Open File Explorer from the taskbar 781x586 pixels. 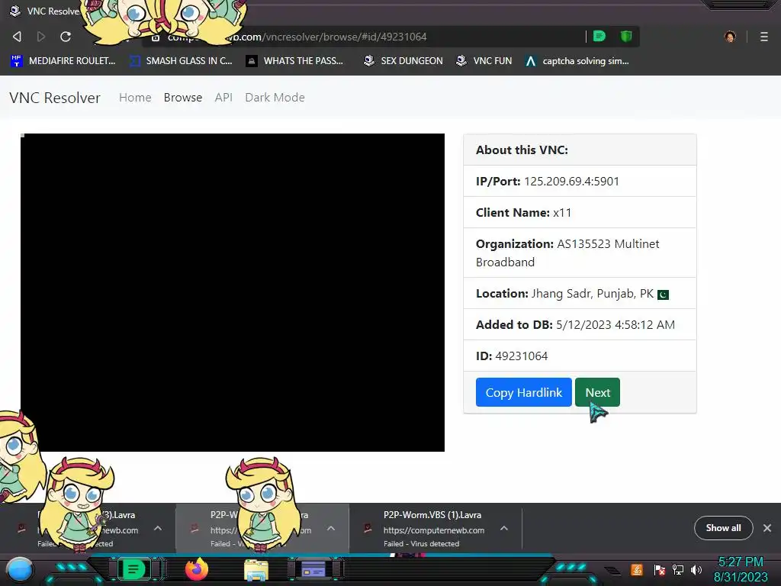coord(256,570)
